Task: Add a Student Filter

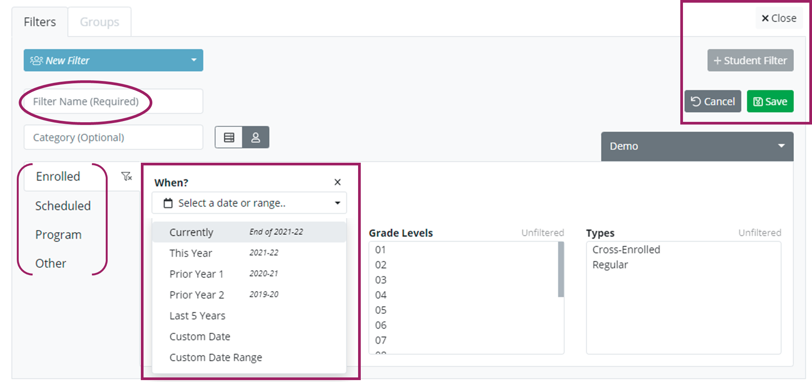Action: [750, 61]
